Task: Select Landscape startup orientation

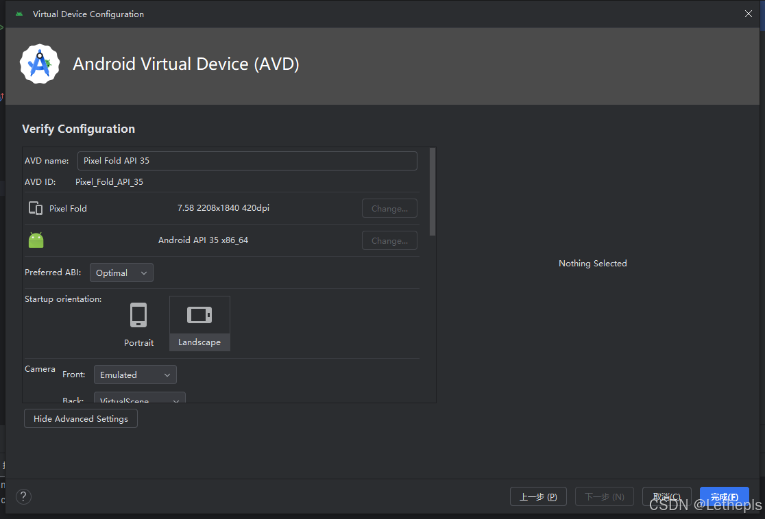Action: tap(199, 324)
